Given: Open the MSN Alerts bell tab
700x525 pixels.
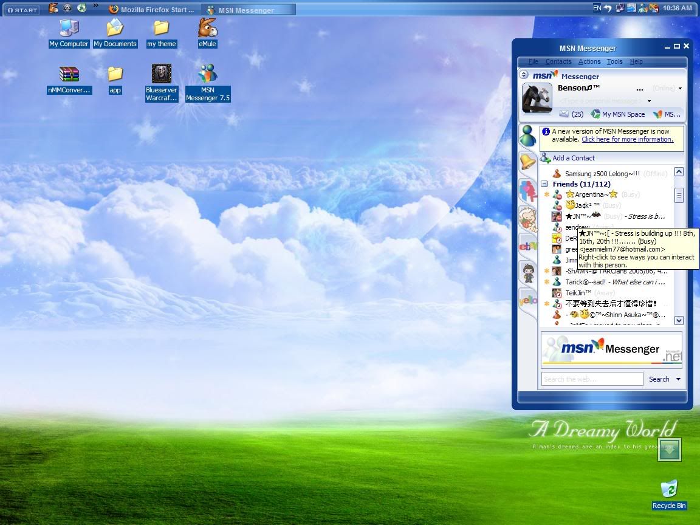Looking at the screenshot, I should [527, 161].
